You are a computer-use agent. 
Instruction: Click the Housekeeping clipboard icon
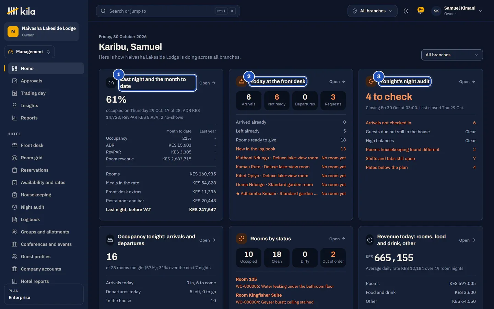(14, 195)
